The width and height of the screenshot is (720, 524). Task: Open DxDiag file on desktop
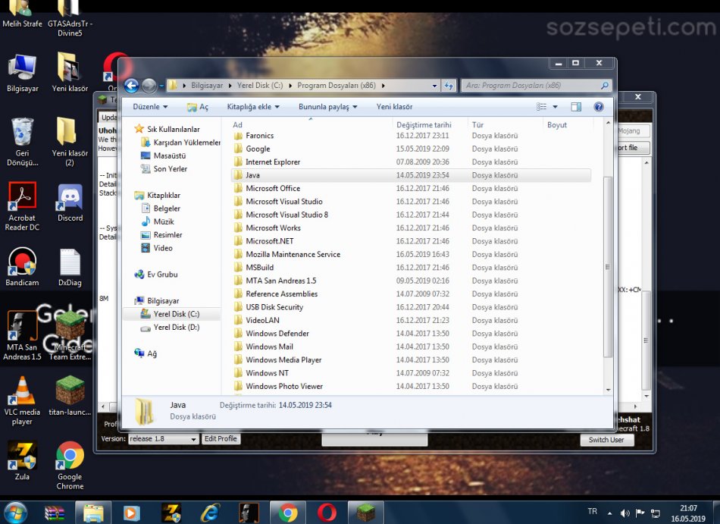tap(70, 267)
